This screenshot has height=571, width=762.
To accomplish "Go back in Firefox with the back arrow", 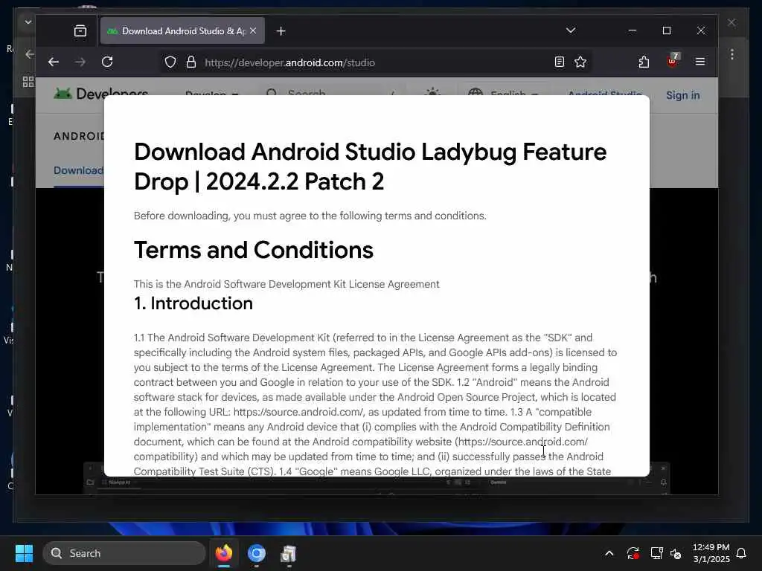I will 54,62.
